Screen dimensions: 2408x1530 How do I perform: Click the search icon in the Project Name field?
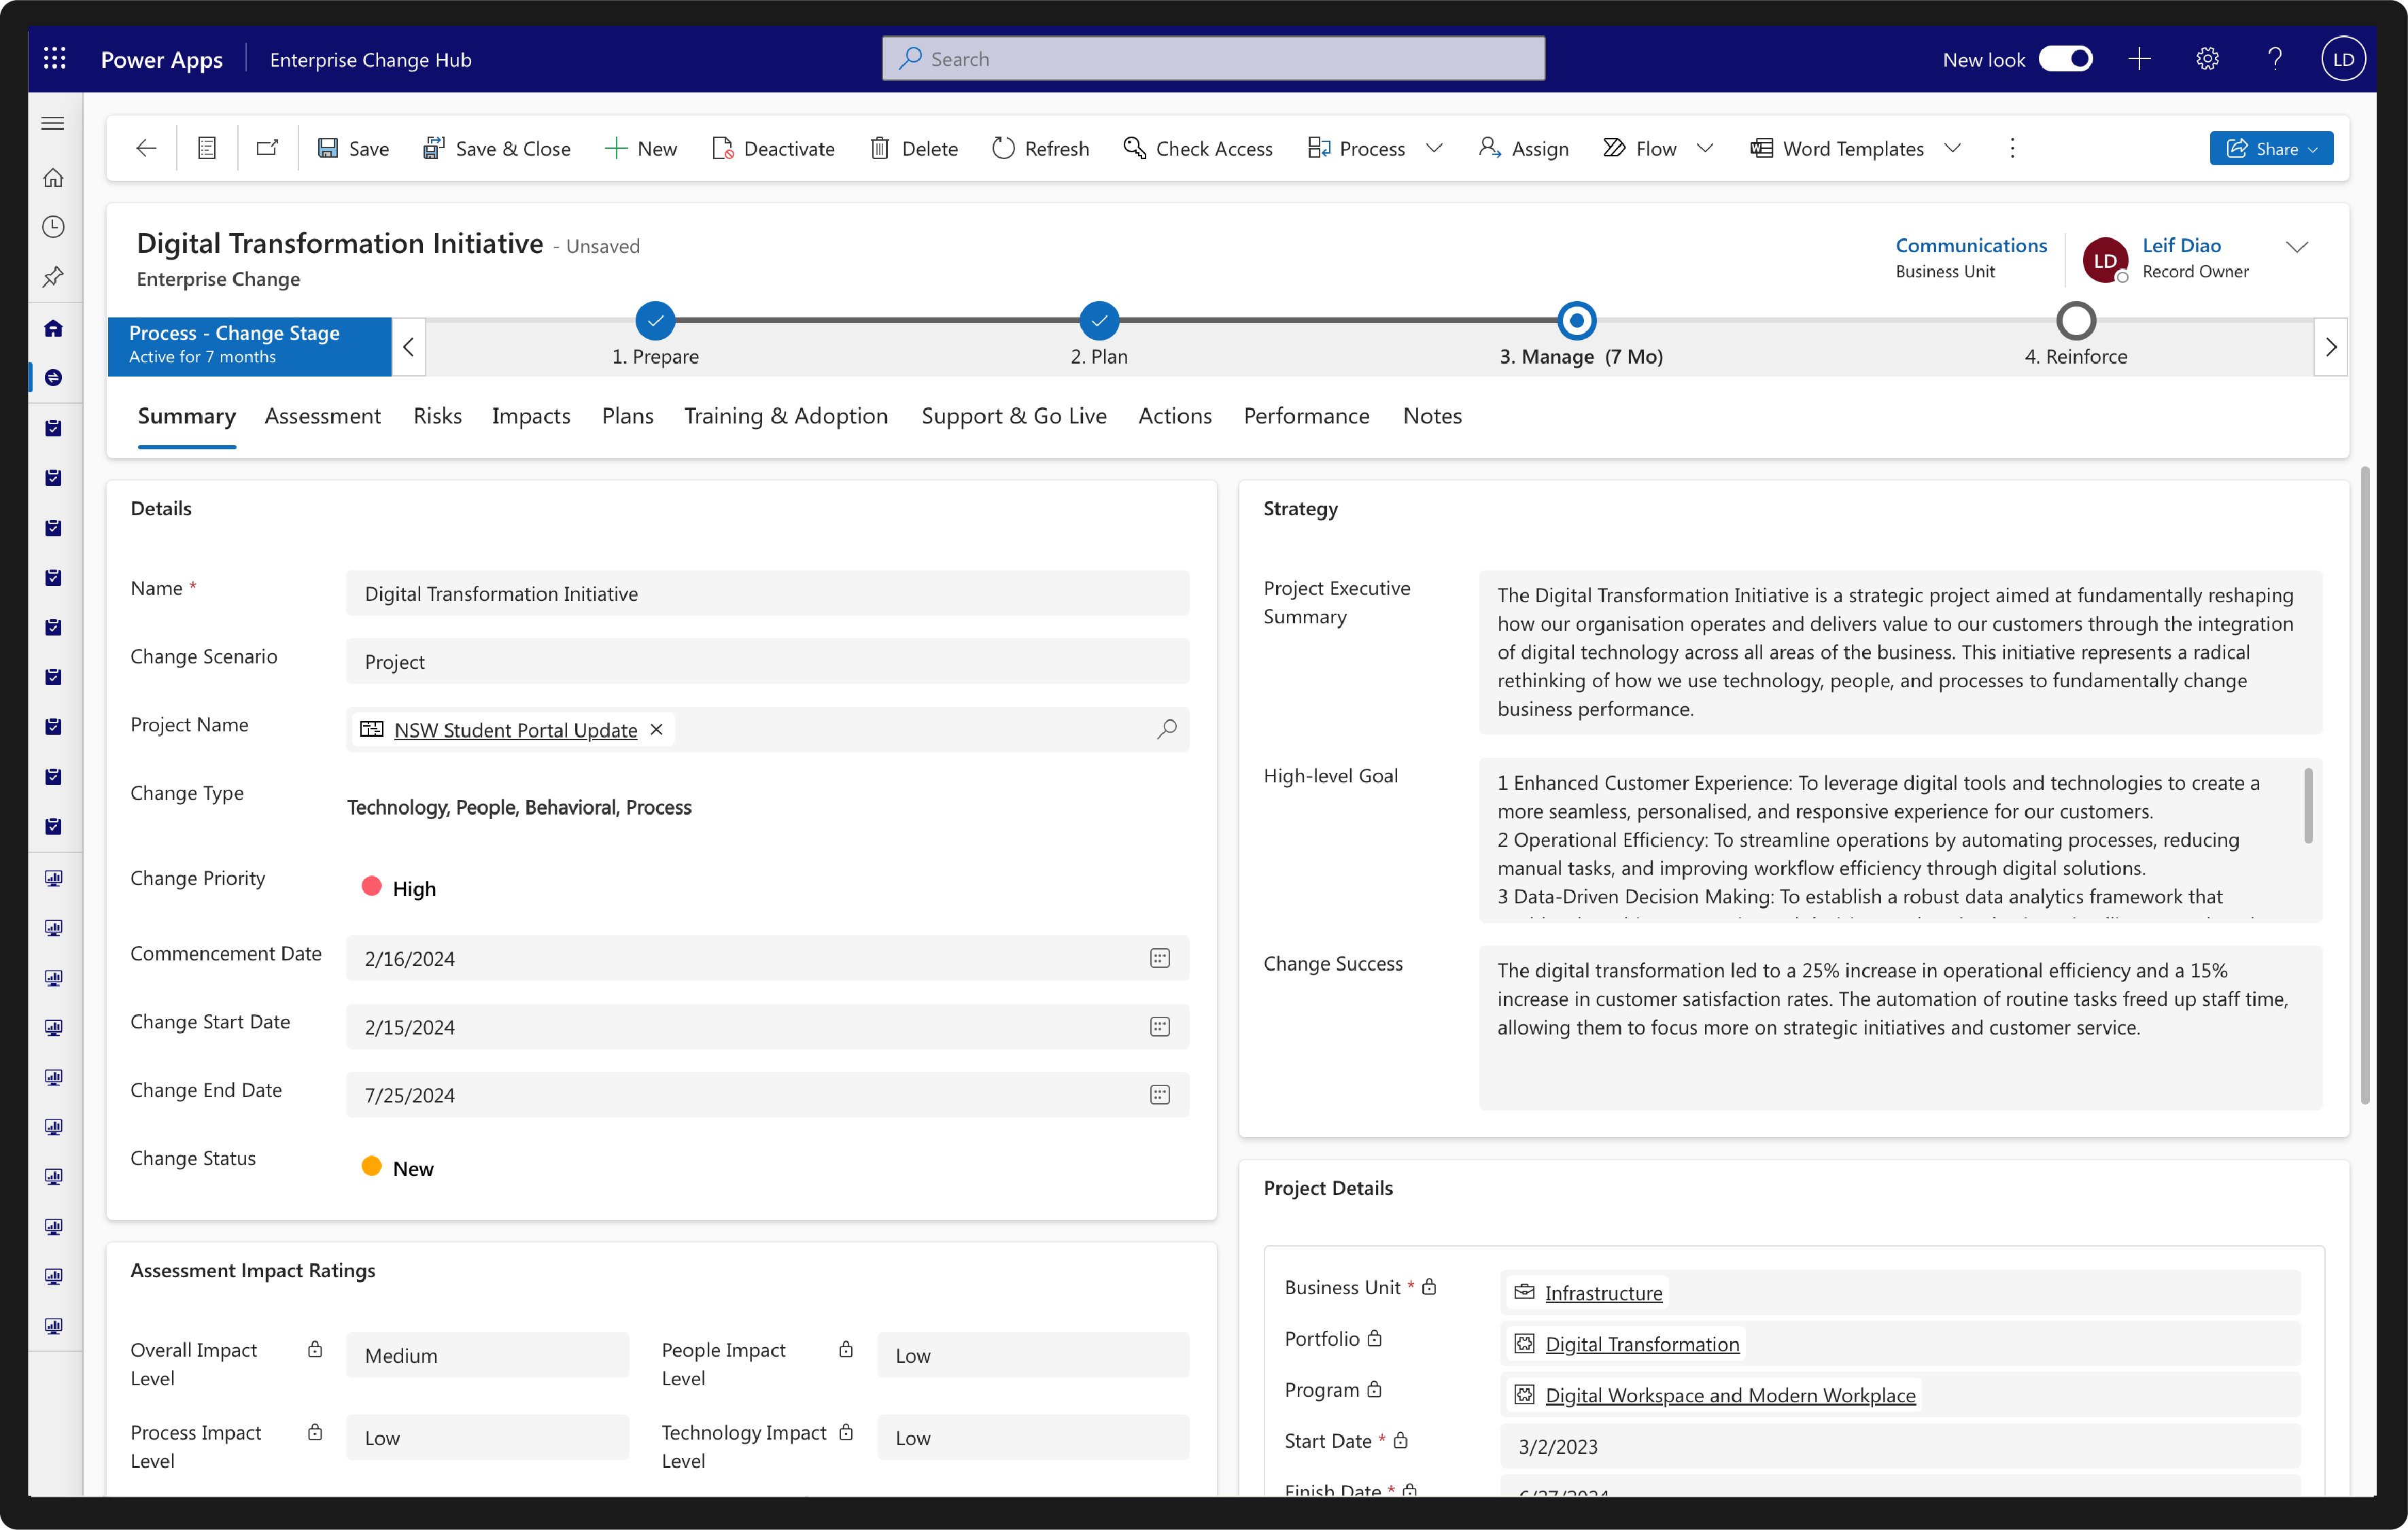pyautogui.click(x=1166, y=729)
